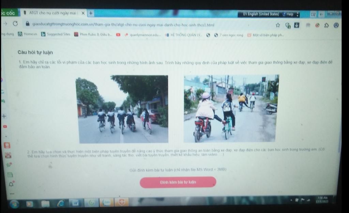
Task: Open the sidebar YouTube icon
Action: pyautogui.click(x=5, y=126)
